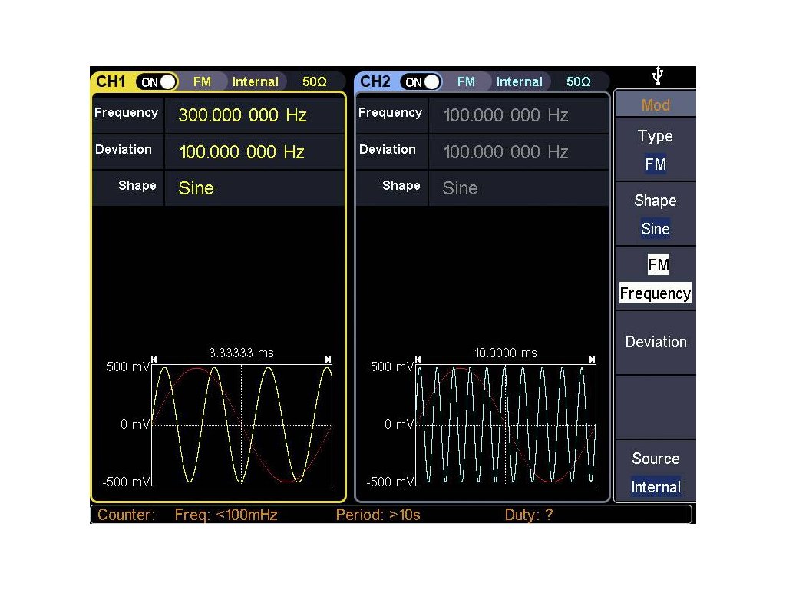The height and width of the screenshot is (590, 786).
Task: Click the CH1 FM mode indicator
Action: pos(202,81)
